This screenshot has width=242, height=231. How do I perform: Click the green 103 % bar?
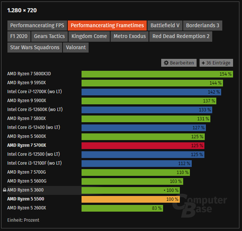pos(132,181)
